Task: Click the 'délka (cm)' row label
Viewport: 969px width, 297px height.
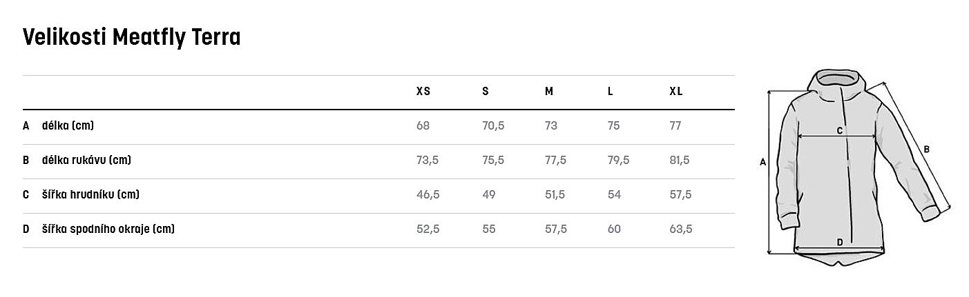Action: (x=68, y=126)
